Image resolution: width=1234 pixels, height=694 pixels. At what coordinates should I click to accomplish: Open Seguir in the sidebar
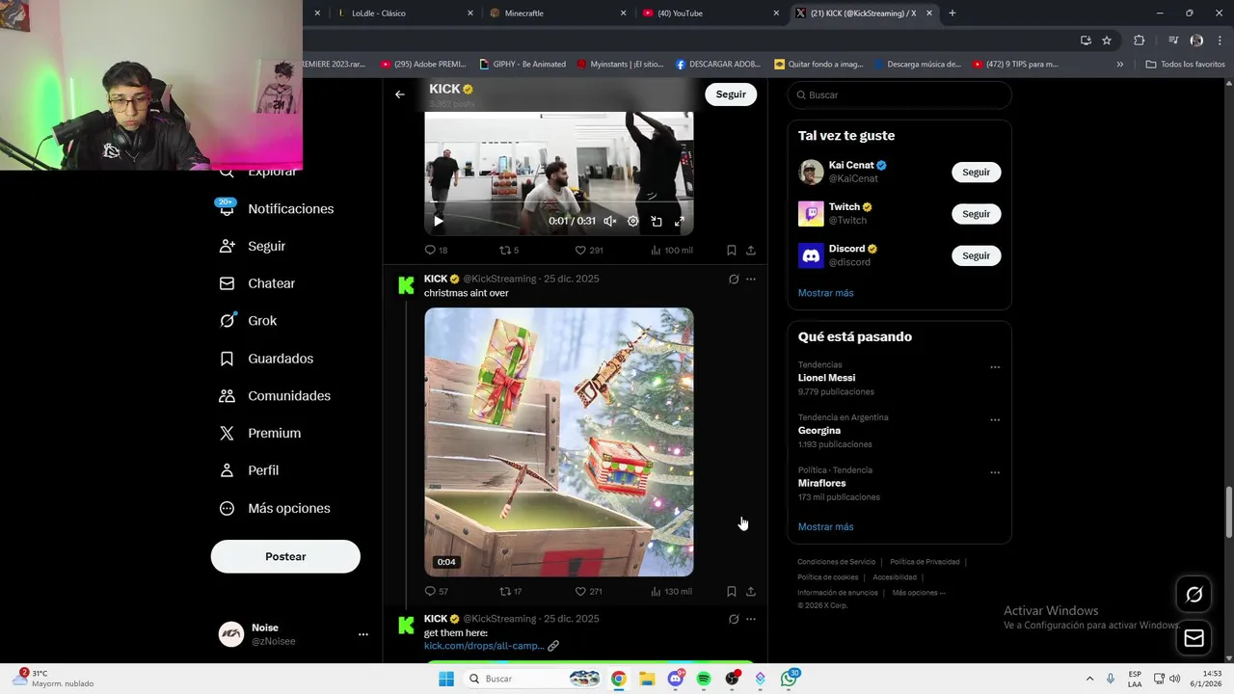click(253, 247)
